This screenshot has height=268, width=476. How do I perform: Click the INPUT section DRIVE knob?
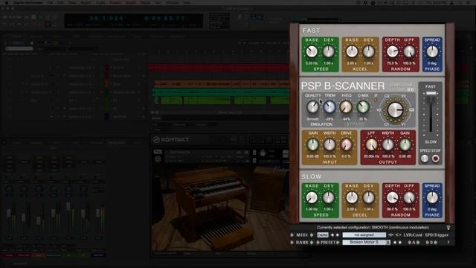pos(346,145)
